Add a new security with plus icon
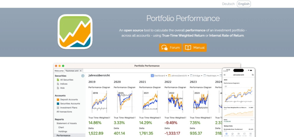 click(x=83, y=76)
